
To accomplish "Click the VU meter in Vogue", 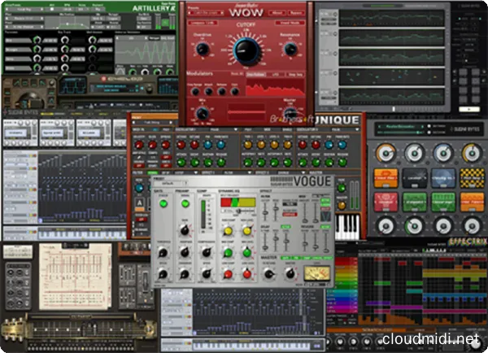I will [x=317, y=273].
